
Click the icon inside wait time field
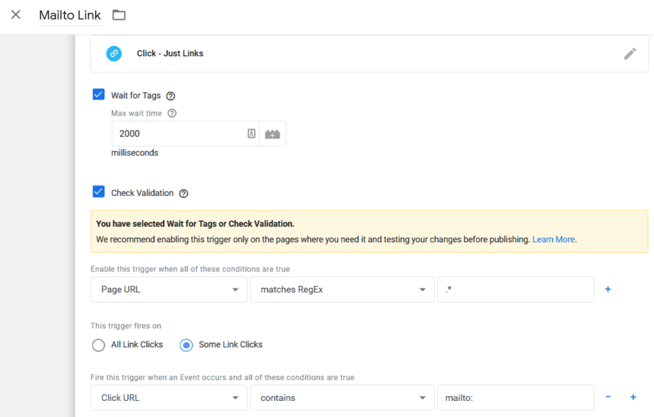(251, 133)
